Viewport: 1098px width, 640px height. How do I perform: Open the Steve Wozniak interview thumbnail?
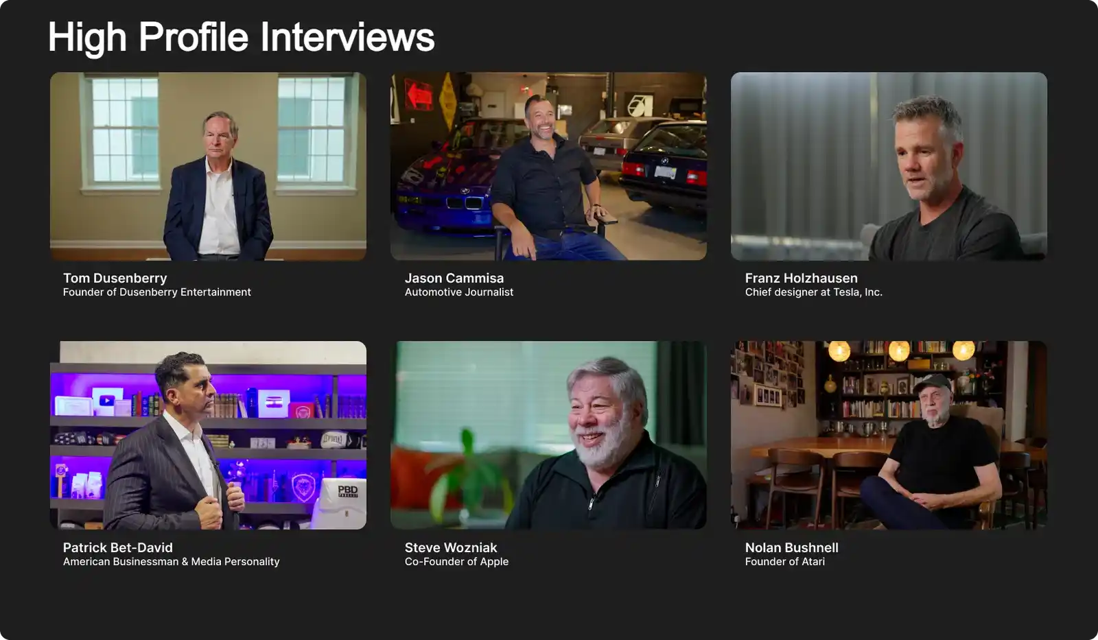tap(548, 435)
